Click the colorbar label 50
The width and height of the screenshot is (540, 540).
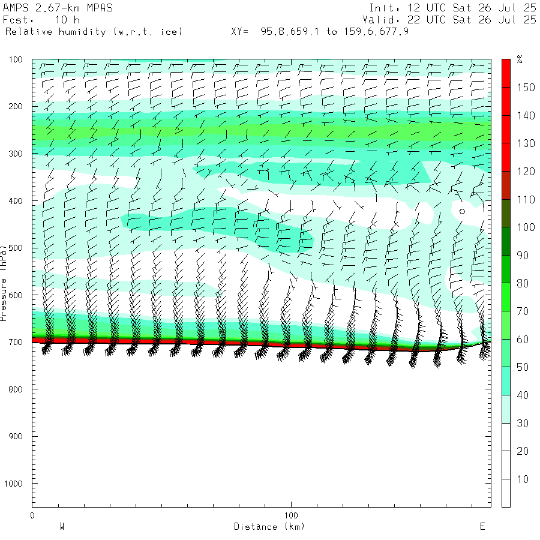point(523,367)
